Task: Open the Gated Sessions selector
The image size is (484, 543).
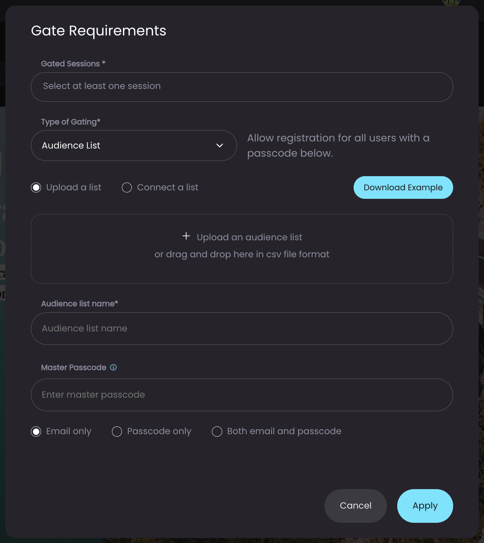Action: [x=242, y=87]
